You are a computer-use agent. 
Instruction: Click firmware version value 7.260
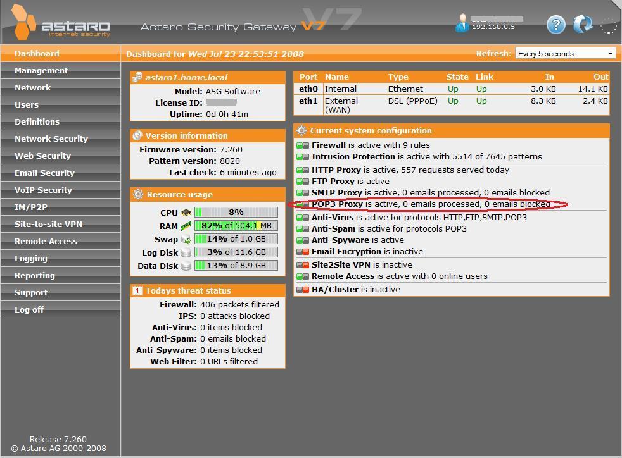(231, 150)
